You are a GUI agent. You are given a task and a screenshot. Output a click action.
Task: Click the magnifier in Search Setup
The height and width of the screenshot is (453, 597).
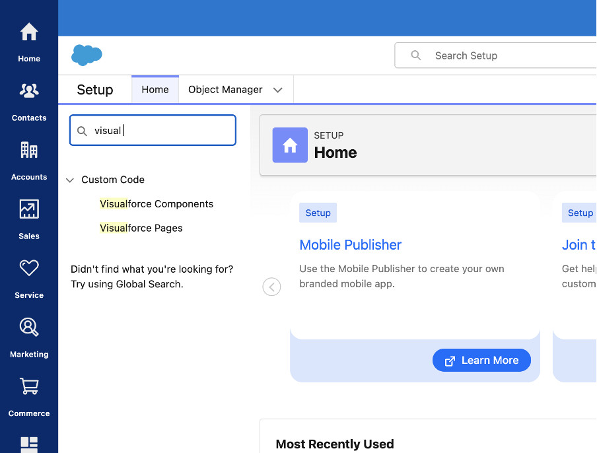415,55
